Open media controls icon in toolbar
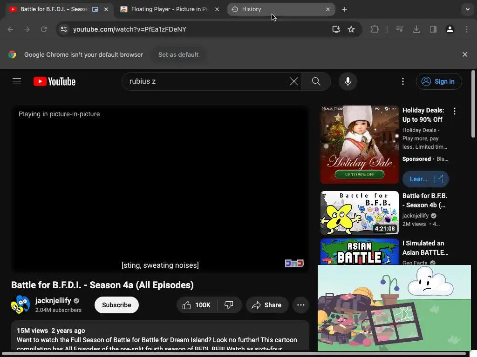The height and width of the screenshot is (357, 477). click(400, 29)
